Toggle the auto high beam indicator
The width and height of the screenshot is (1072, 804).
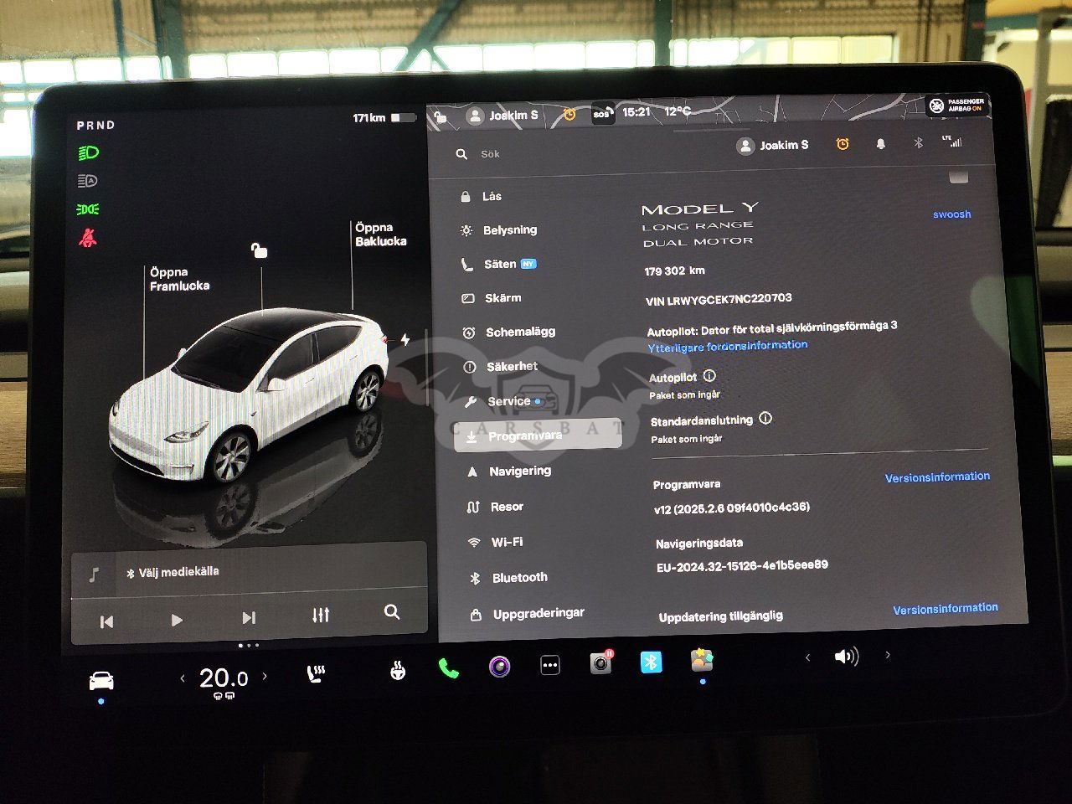88,181
